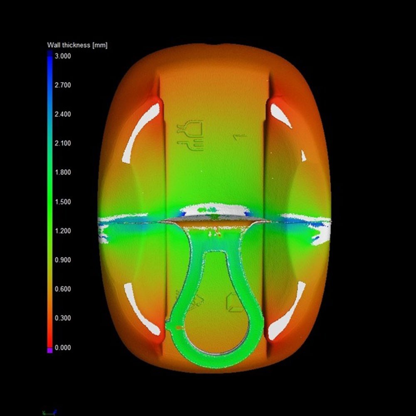Select the 0.300 legend value
416x416 pixels.
pyautogui.click(x=63, y=318)
